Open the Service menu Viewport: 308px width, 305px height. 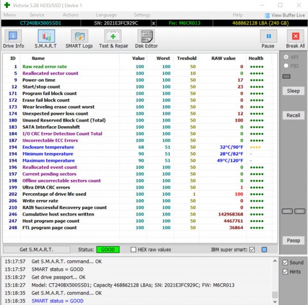[x=37, y=15]
